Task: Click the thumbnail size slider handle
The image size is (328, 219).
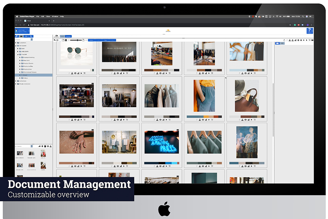Action: (x=78, y=40)
